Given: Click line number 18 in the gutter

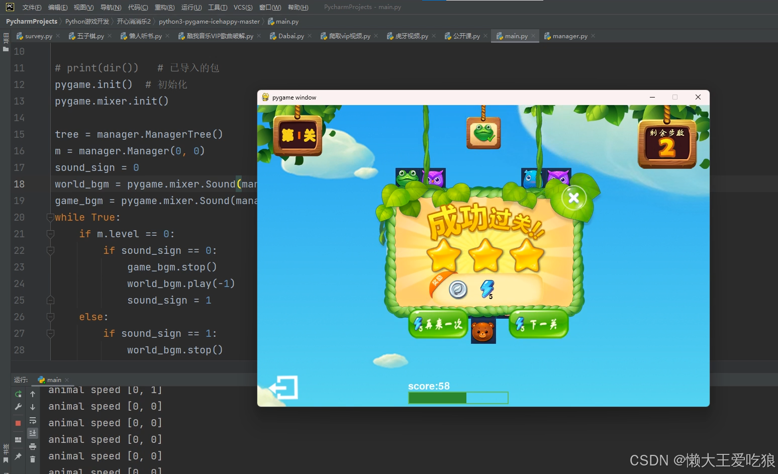Looking at the screenshot, I should coord(19,184).
